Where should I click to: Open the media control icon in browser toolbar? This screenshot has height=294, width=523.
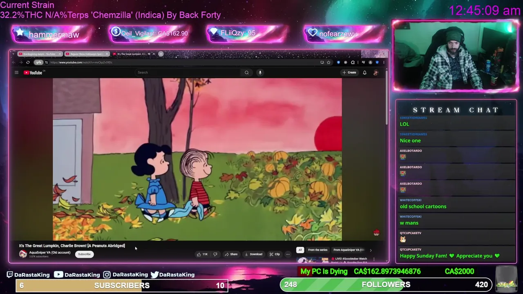point(363,62)
